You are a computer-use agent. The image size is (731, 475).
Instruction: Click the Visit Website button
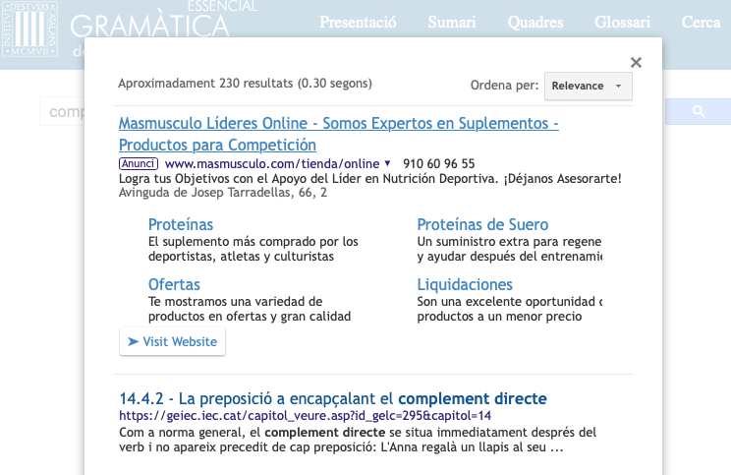(x=173, y=341)
